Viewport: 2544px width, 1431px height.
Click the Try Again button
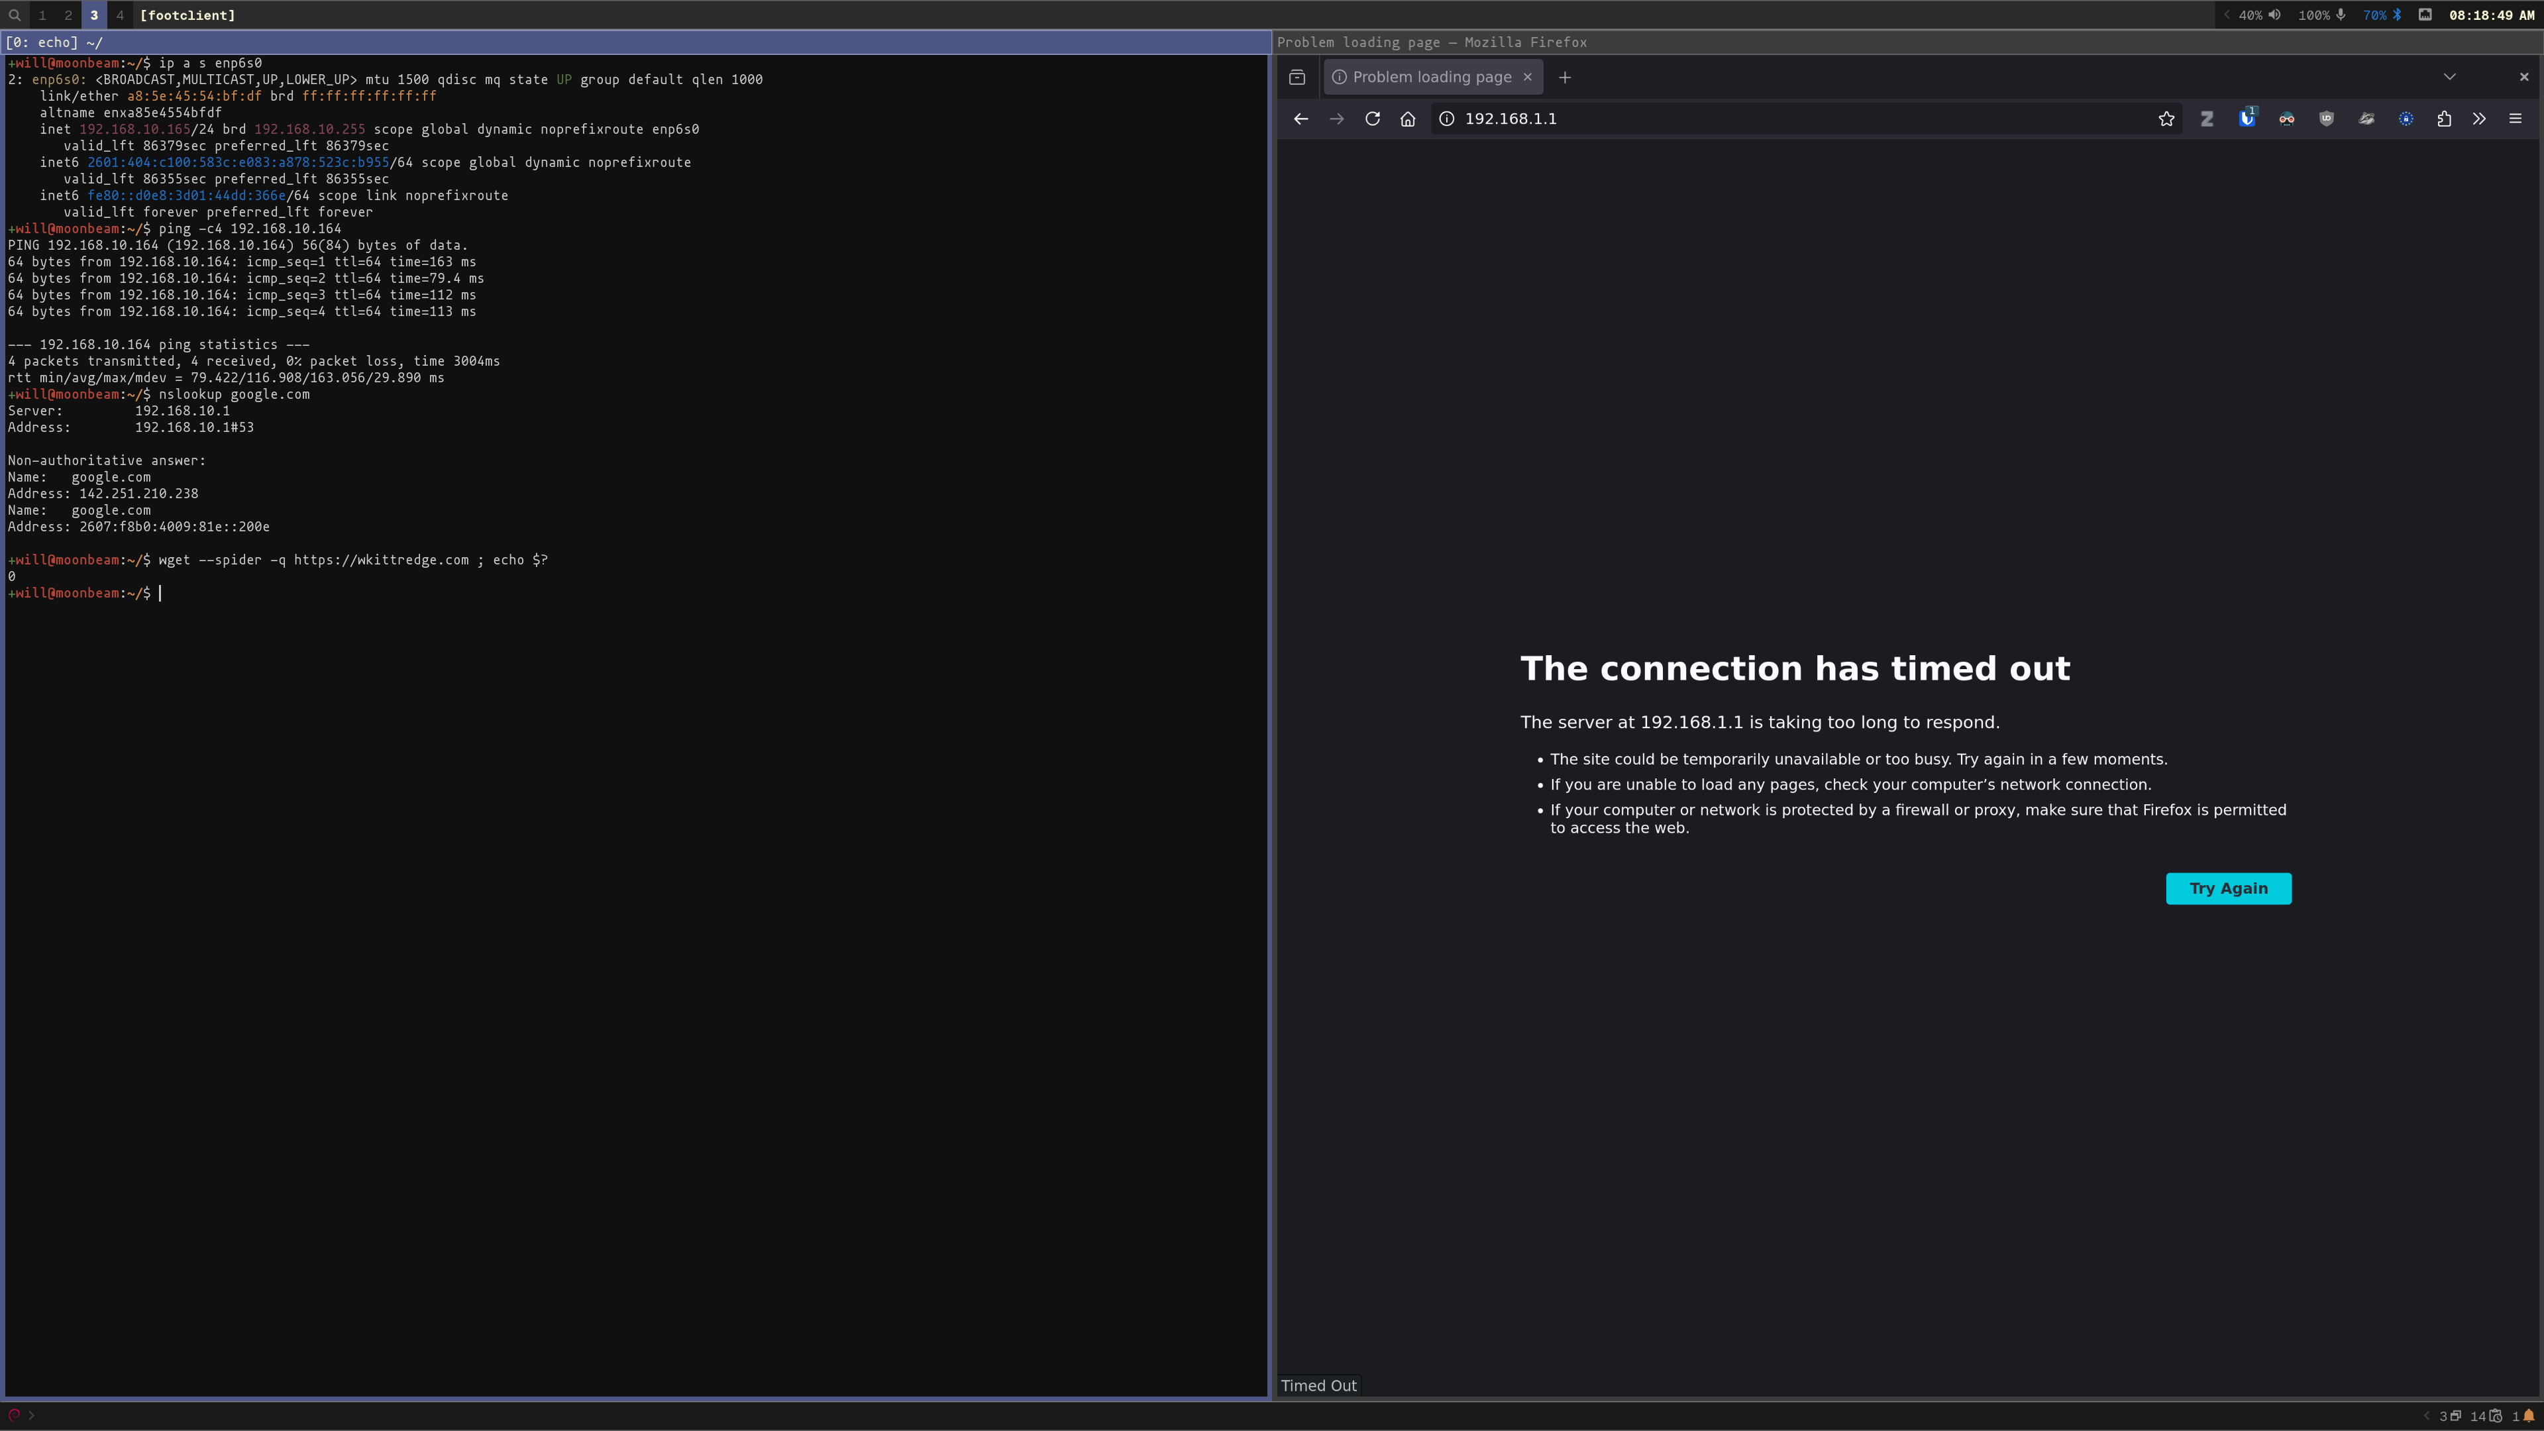point(2228,888)
